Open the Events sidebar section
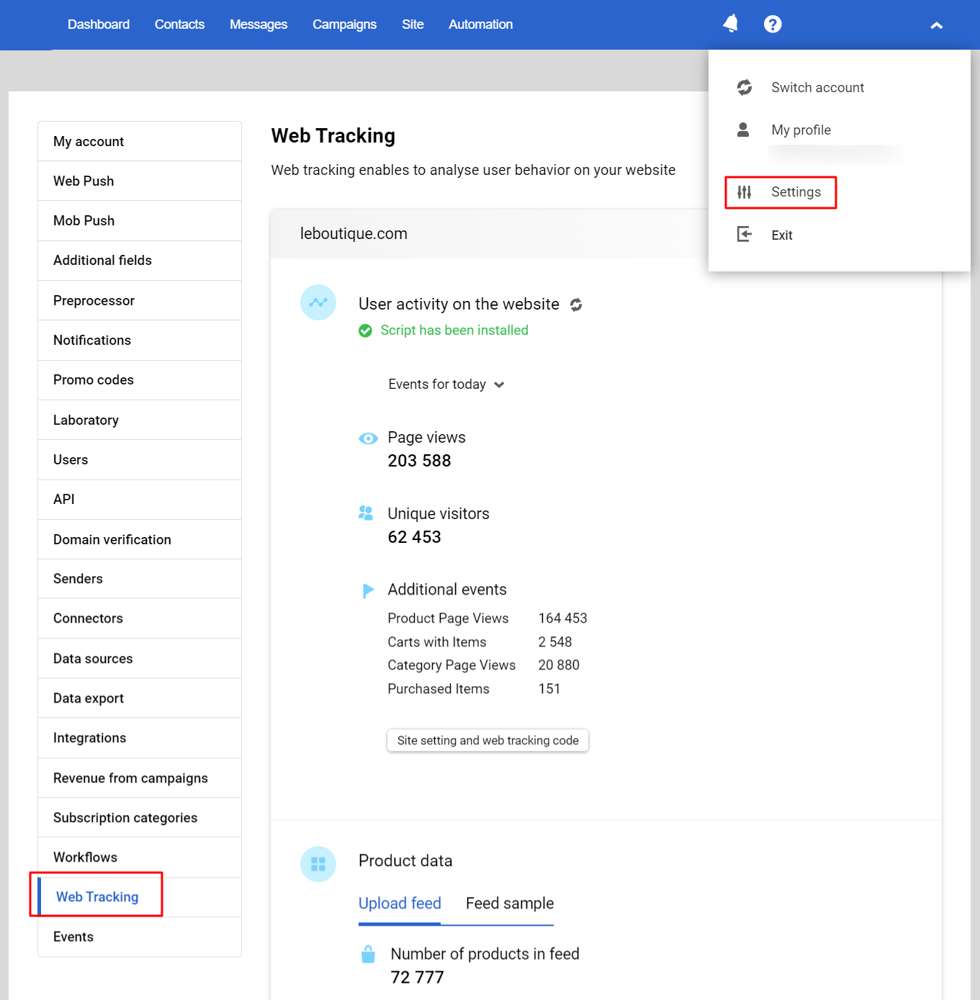 [140, 937]
